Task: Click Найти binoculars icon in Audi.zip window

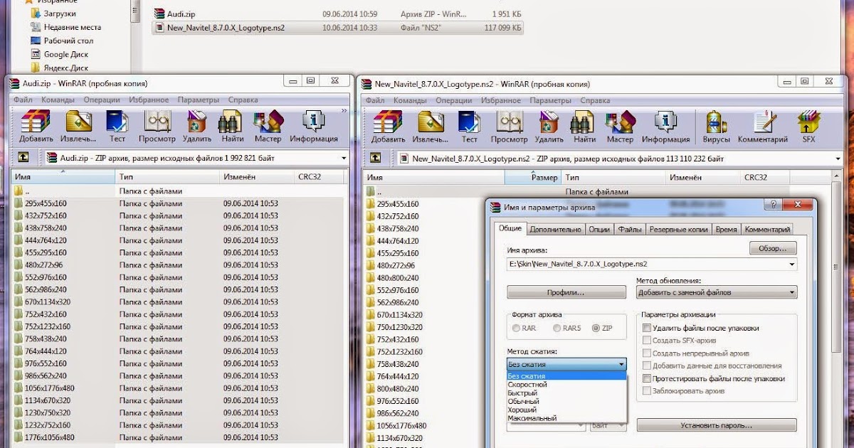Action: click(x=232, y=122)
